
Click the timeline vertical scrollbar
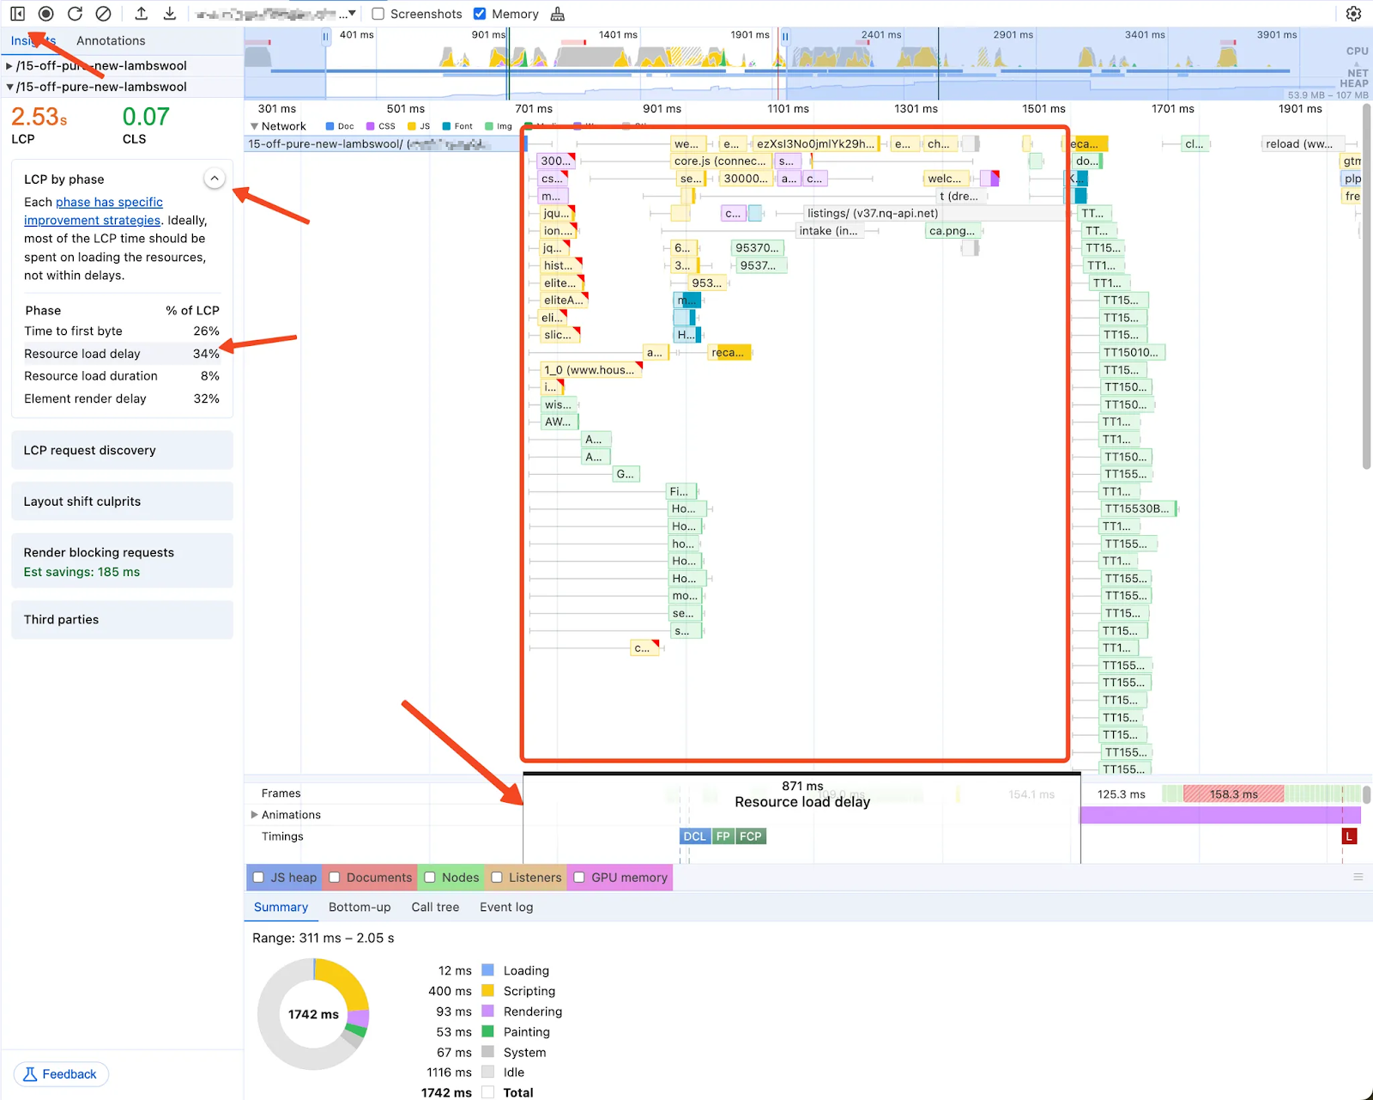pyautogui.click(x=1366, y=288)
